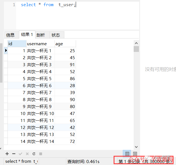Apply changes with the checkmark icon
176x165 pixels.
pyautogui.click(x=20, y=154)
